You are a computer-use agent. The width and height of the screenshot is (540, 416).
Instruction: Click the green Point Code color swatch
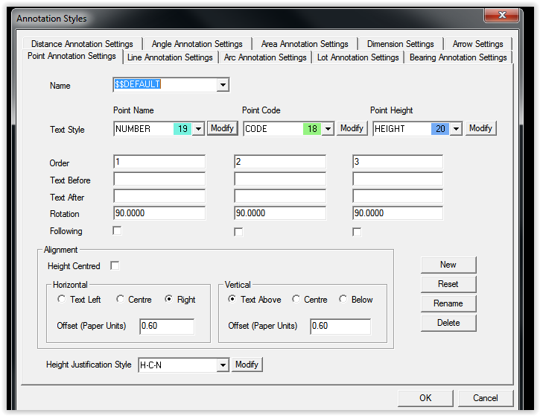tap(312, 129)
